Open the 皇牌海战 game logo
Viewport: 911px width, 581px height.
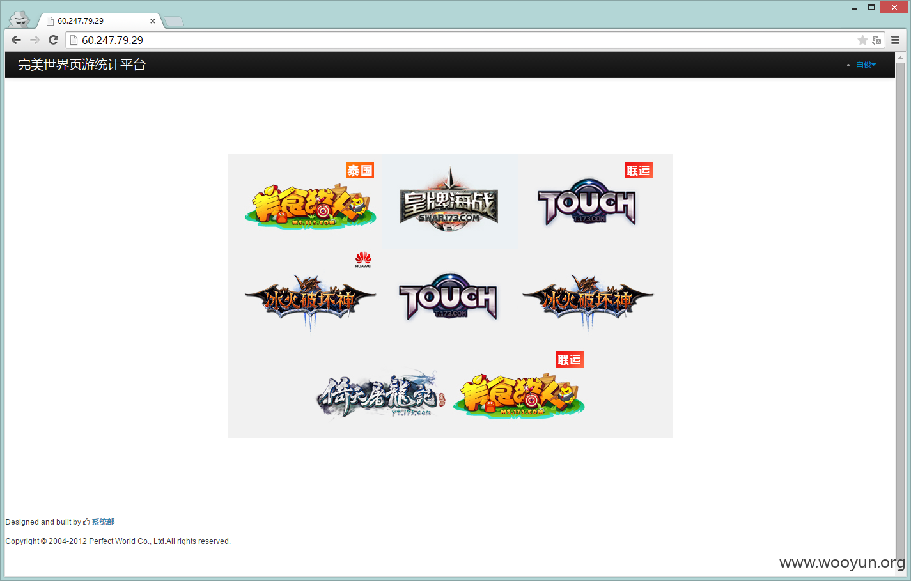pyautogui.click(x=449, y=201)
